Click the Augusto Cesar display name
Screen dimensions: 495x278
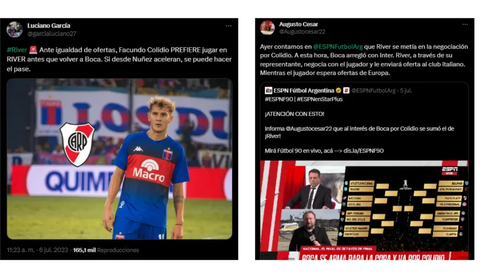click(x=298, y=24)
